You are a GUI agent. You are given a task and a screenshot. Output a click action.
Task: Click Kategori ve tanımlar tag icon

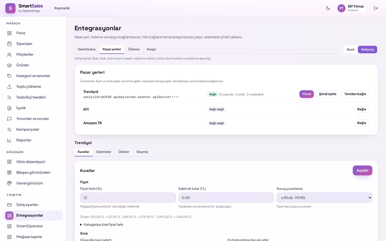pos(9,76)
